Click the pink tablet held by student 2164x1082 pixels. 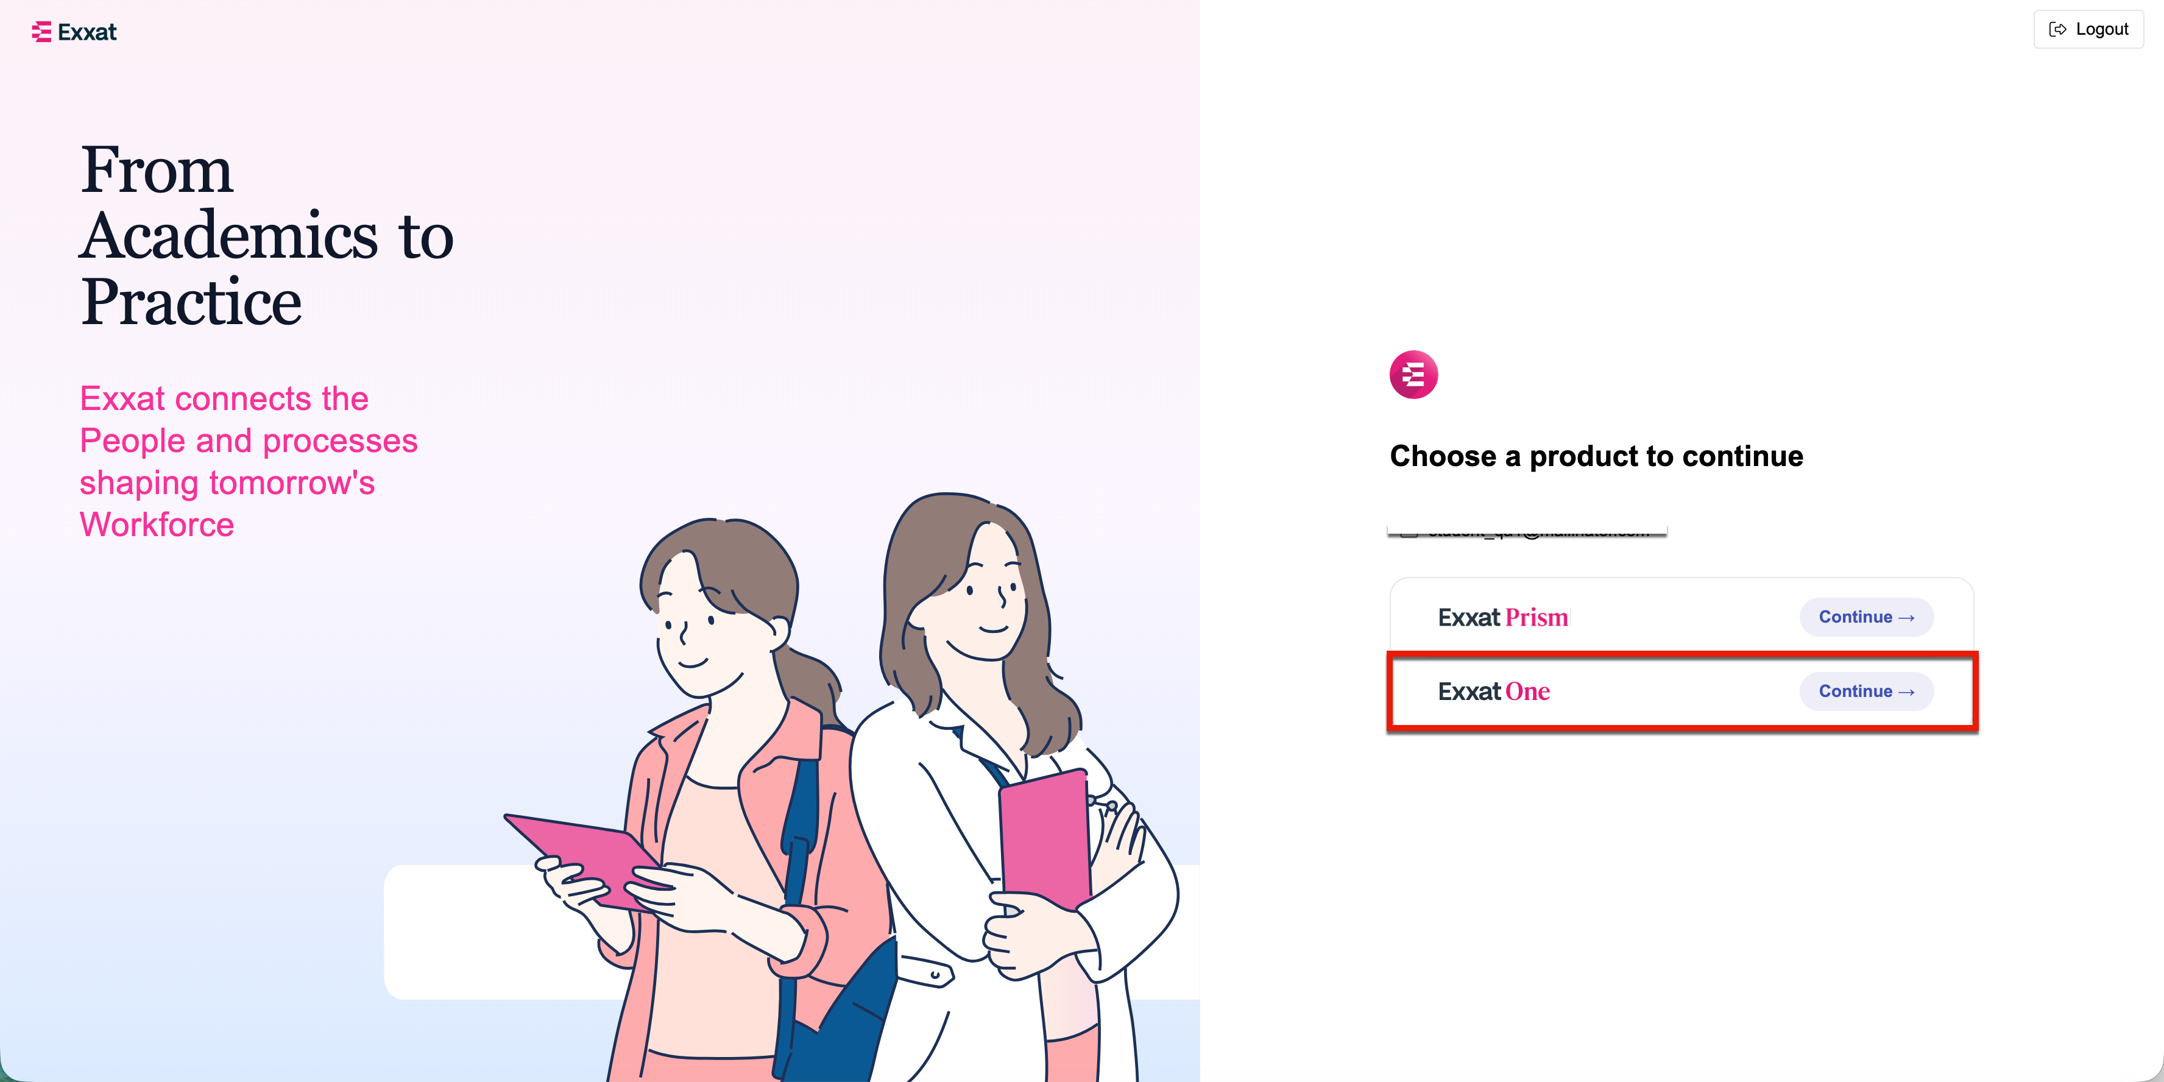click(x=588, y=861)
